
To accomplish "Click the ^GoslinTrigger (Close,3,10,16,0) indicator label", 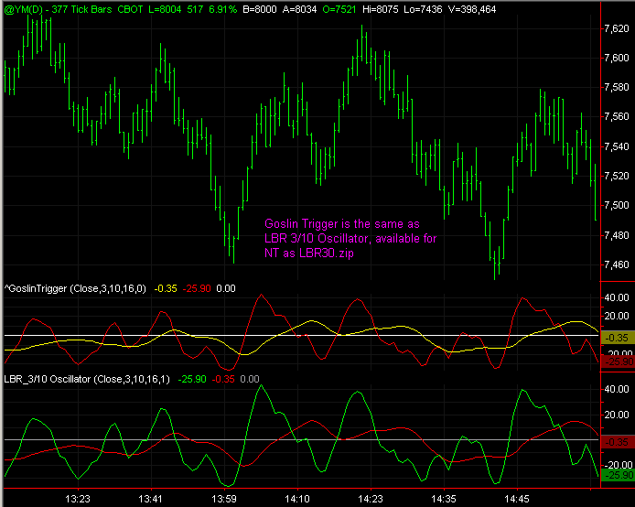I will point(75,288).
